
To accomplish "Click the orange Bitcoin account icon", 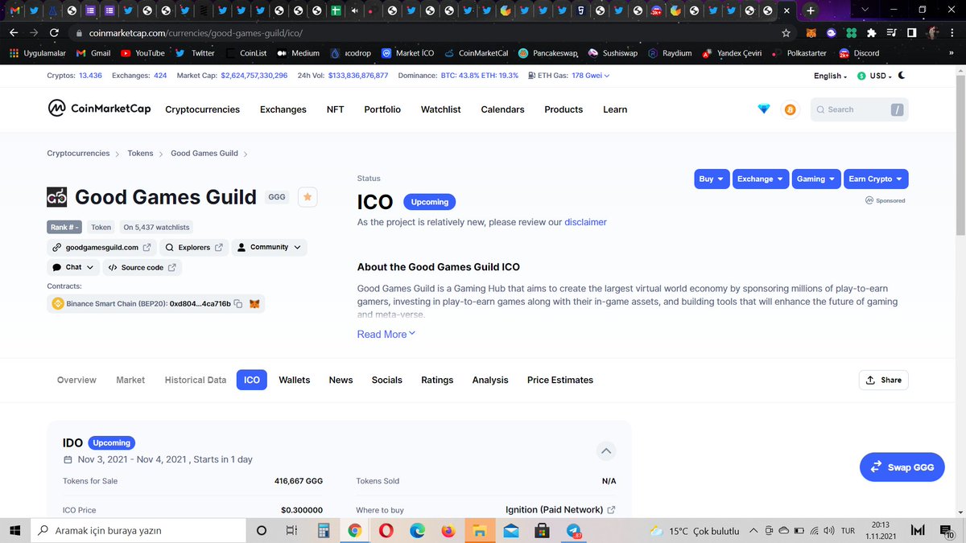I will 790,109.
